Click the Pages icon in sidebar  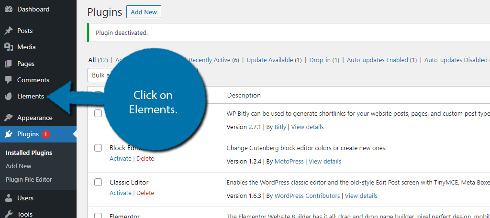[x=9, y=64]
